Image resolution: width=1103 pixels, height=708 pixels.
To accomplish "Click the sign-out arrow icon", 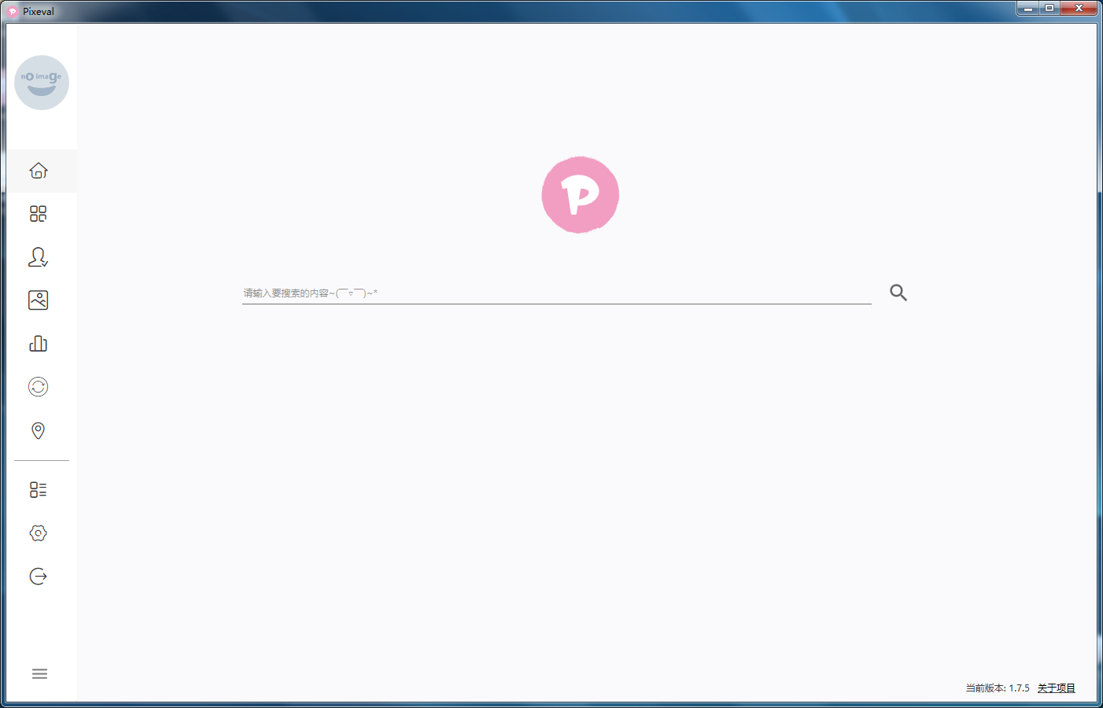I will coord(39,577).
